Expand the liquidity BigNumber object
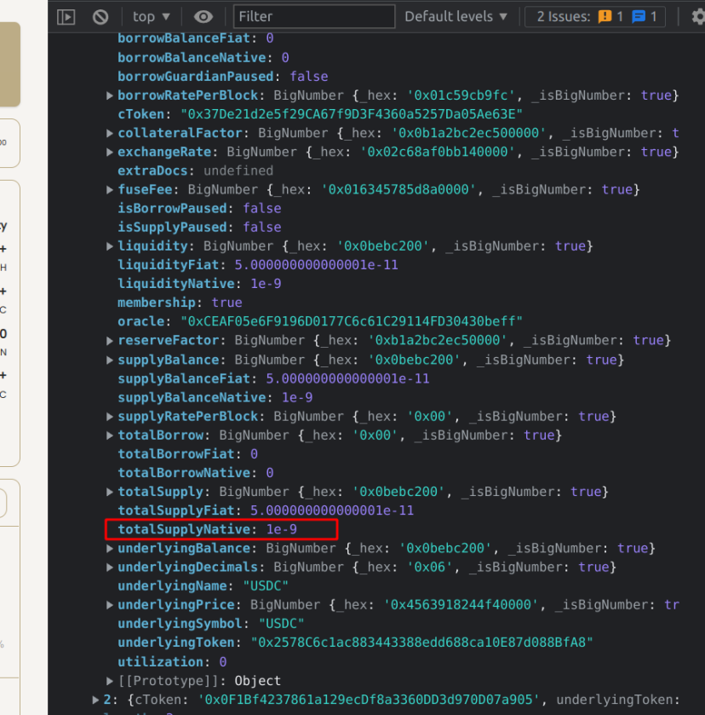 pyautogui.click(x=109, y=245)
